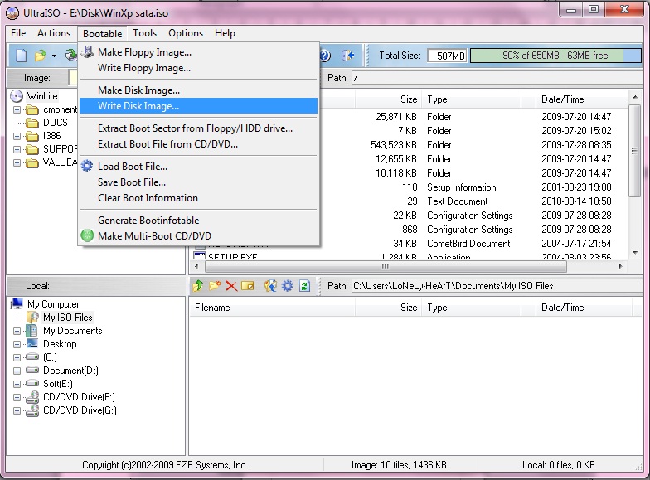
Task: Select the Soft(E:) drive in Local tree
Action: pyautogui.click(x=58, y=384)
